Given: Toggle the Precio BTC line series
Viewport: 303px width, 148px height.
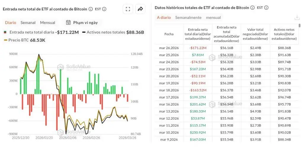Looking at the screenshot, I should 18,40.
